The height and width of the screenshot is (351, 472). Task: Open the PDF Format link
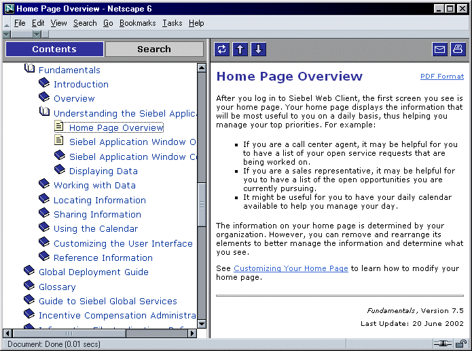point(442,77)
